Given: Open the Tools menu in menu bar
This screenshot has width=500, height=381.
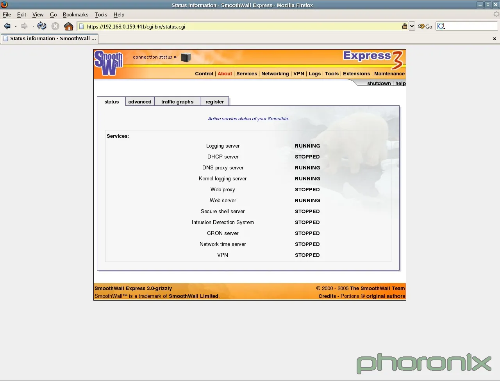Looking at the screenshot, I should coord(101,14).
